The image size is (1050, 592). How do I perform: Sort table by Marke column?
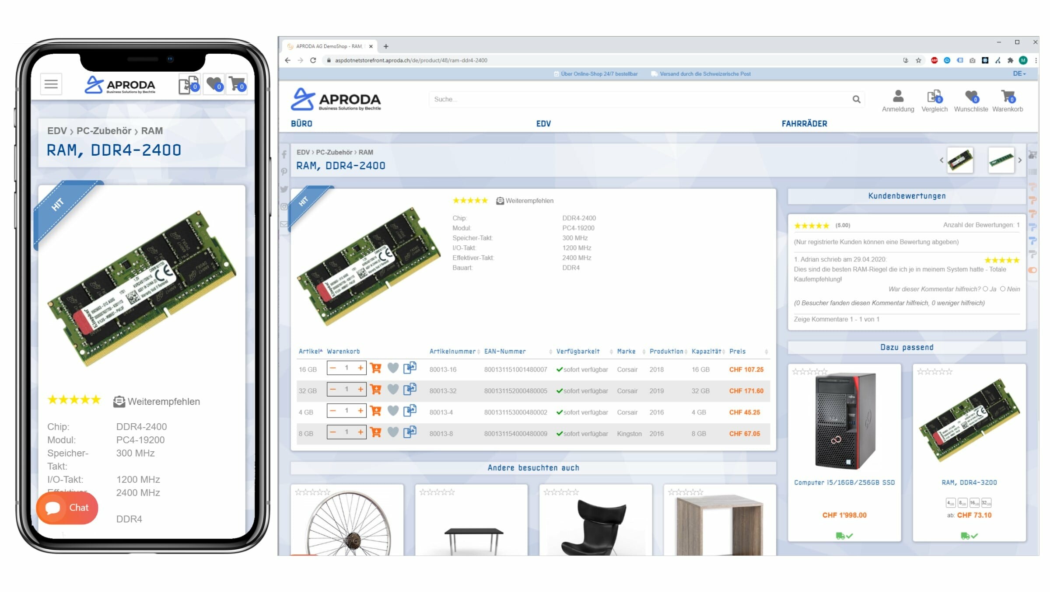[630, 352]
